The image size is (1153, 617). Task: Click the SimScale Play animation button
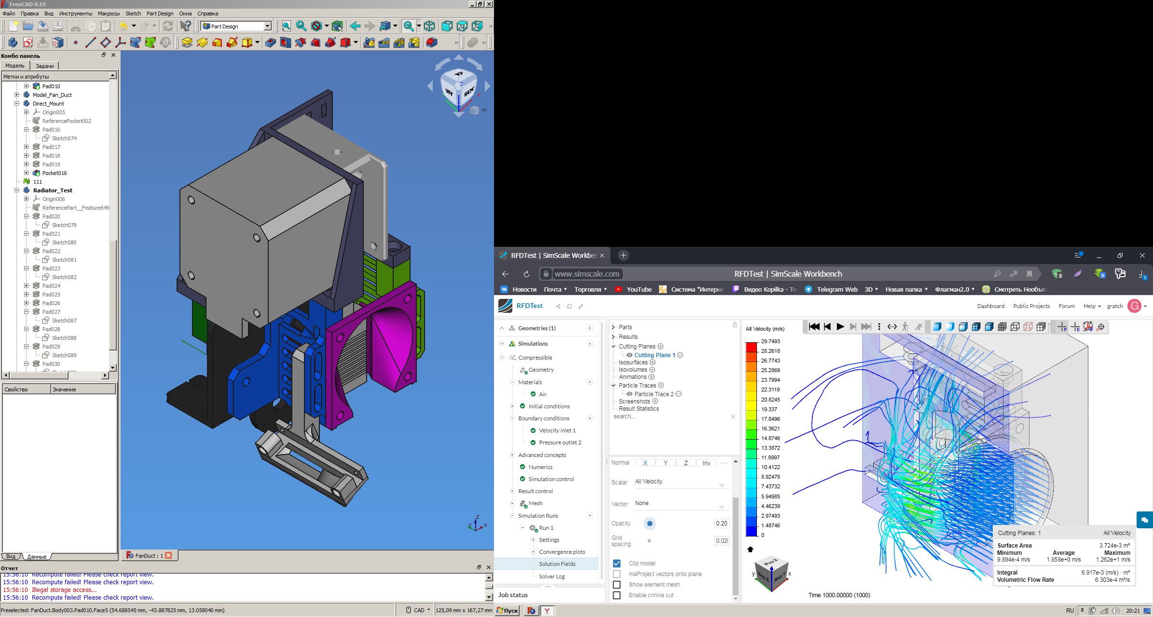pyautogui.click(x=840, y=327)
